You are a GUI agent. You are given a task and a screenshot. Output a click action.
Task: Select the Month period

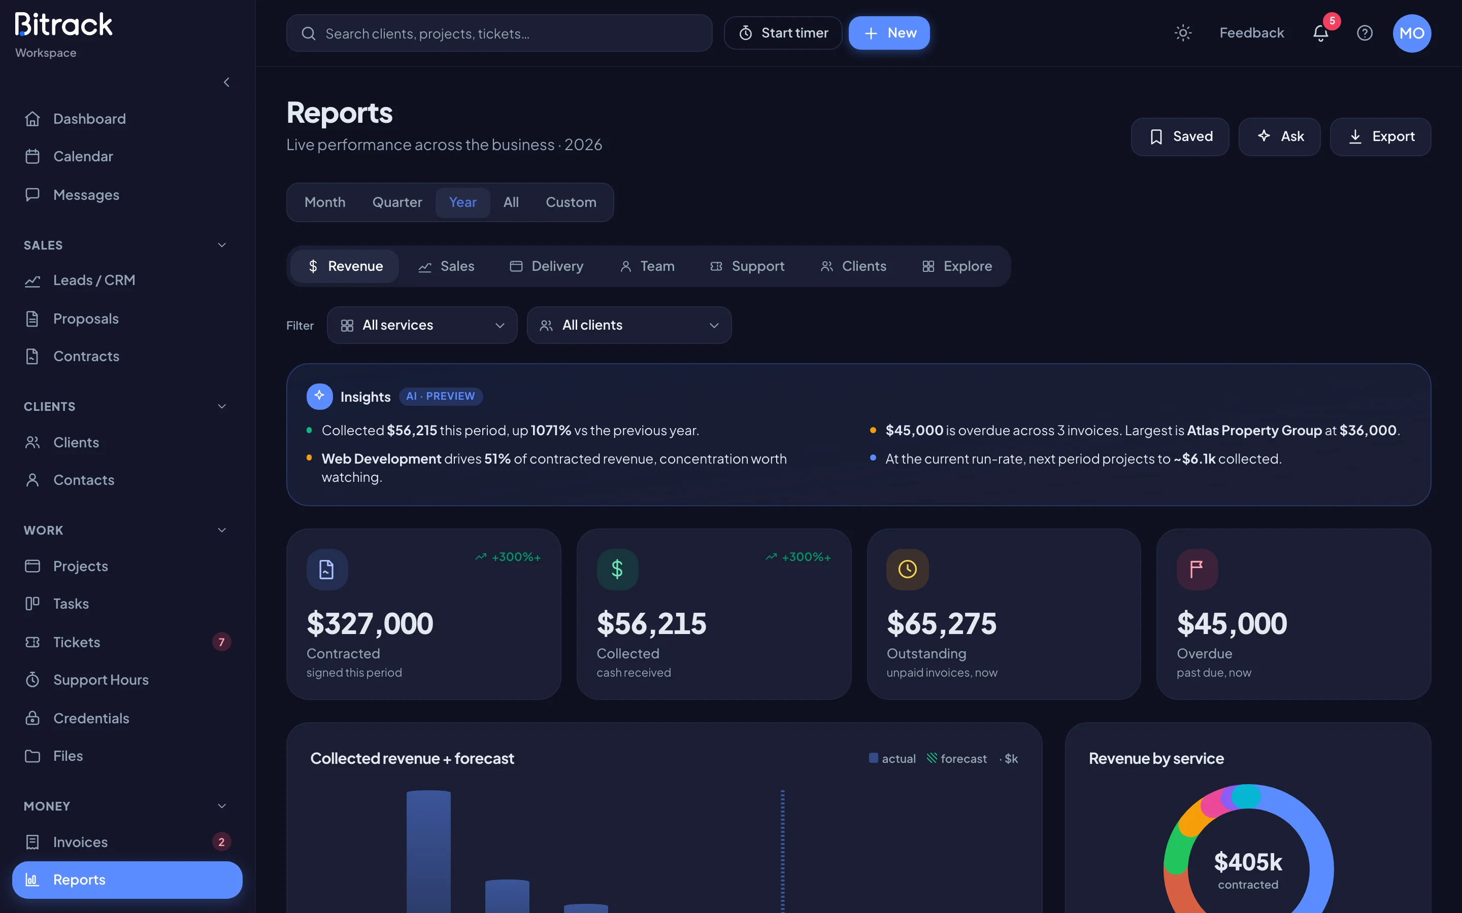(325, 202)
